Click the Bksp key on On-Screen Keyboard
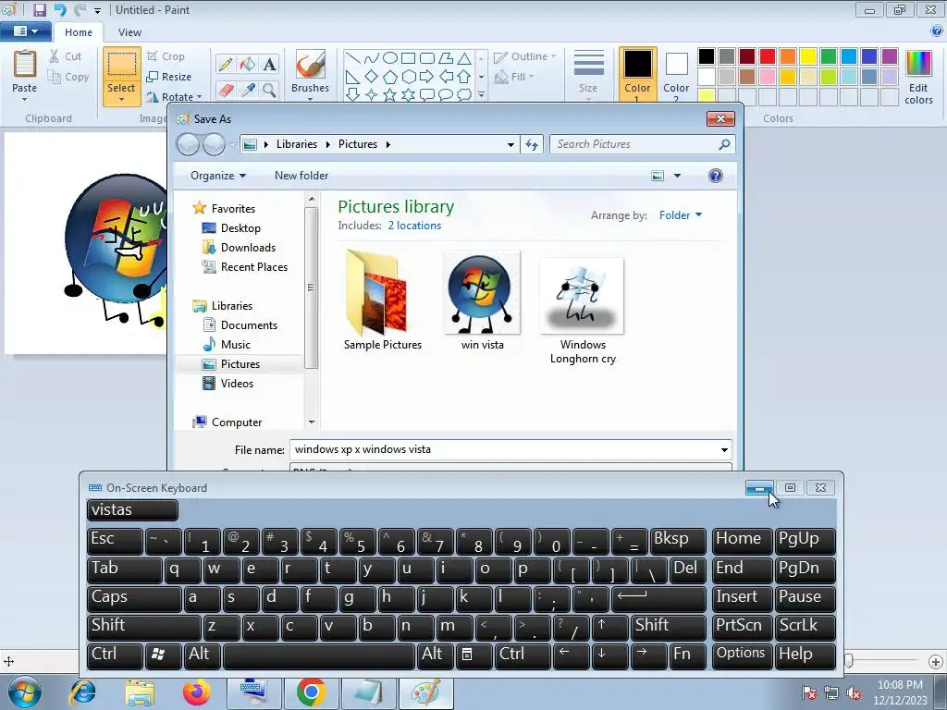This screenshot has width=947, height=710. click(x=678, y=540)
